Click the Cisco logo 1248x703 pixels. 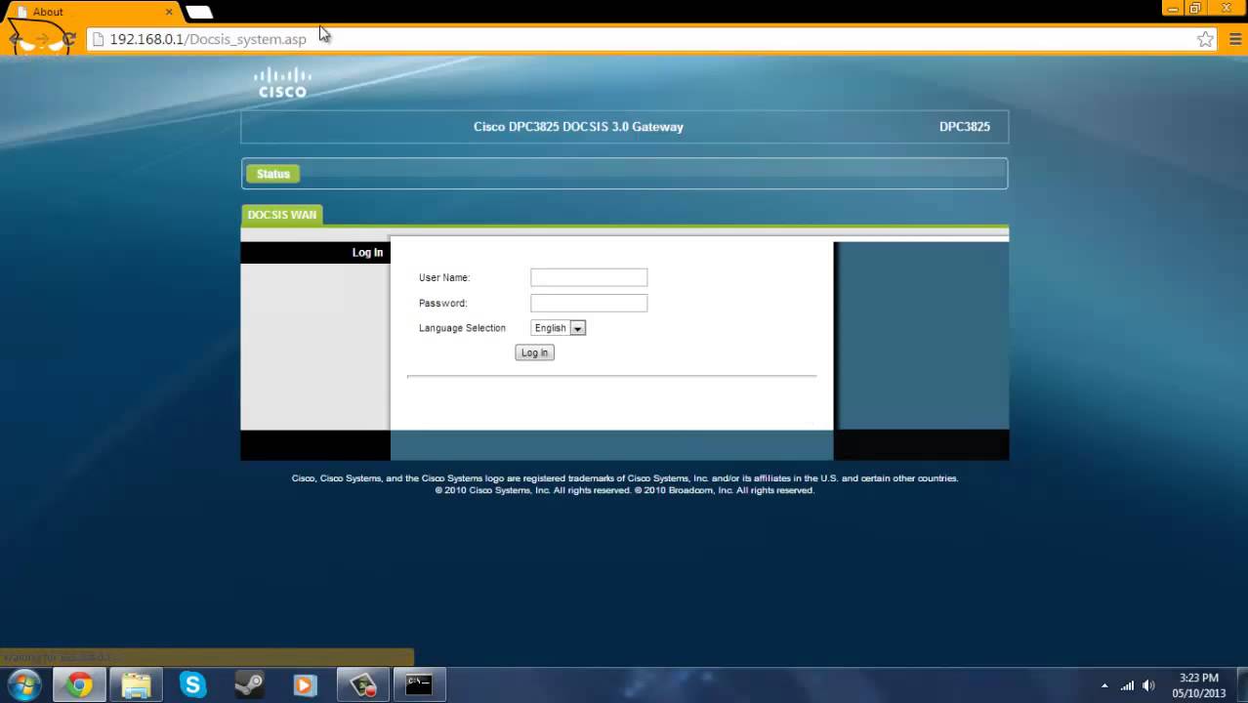pyautogui.click(x=282, y=82)
